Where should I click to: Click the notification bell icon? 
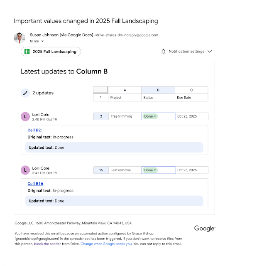[164, 52]
